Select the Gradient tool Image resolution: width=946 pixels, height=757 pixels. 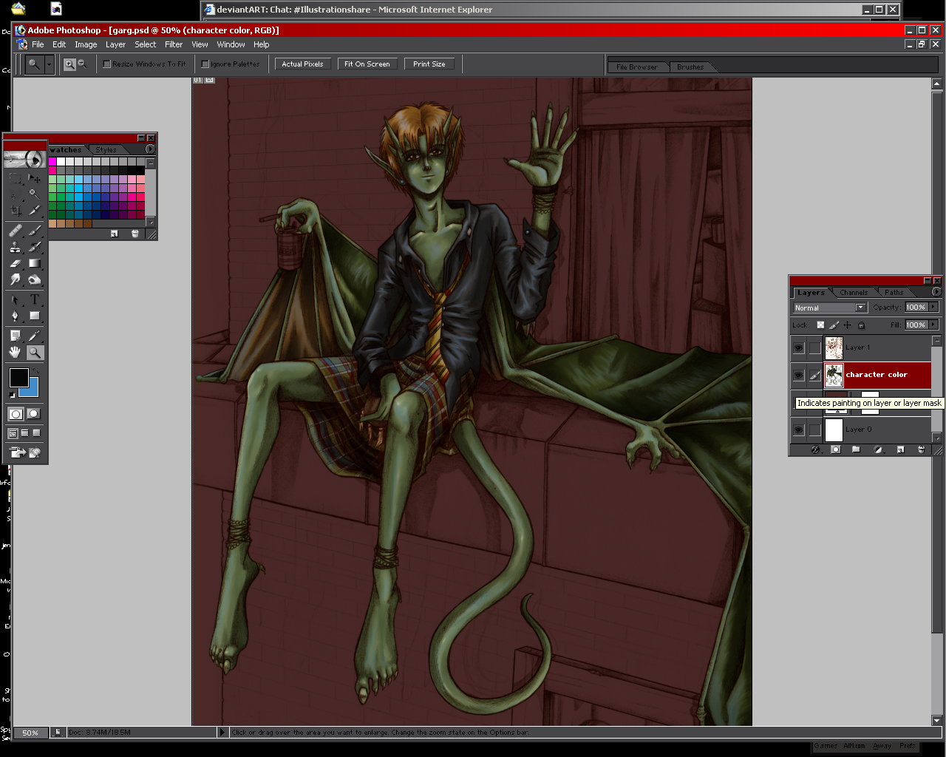point(35,263)
